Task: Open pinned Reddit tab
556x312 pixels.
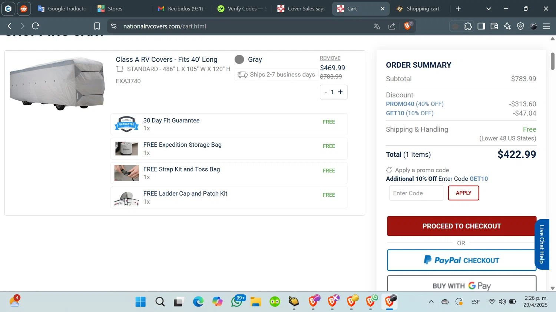Action: point(24,9)
